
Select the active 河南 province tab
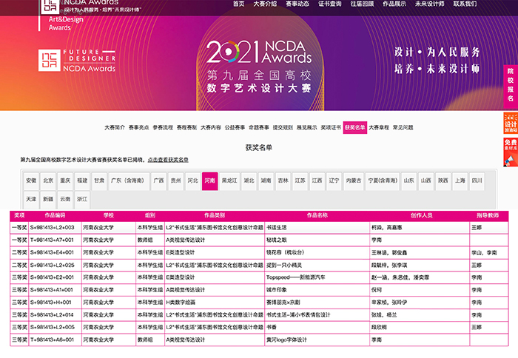click(x=210, y=180)
